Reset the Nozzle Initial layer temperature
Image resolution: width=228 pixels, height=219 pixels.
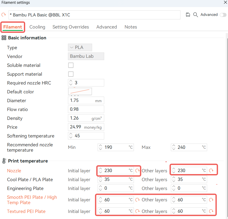(137, 171)
